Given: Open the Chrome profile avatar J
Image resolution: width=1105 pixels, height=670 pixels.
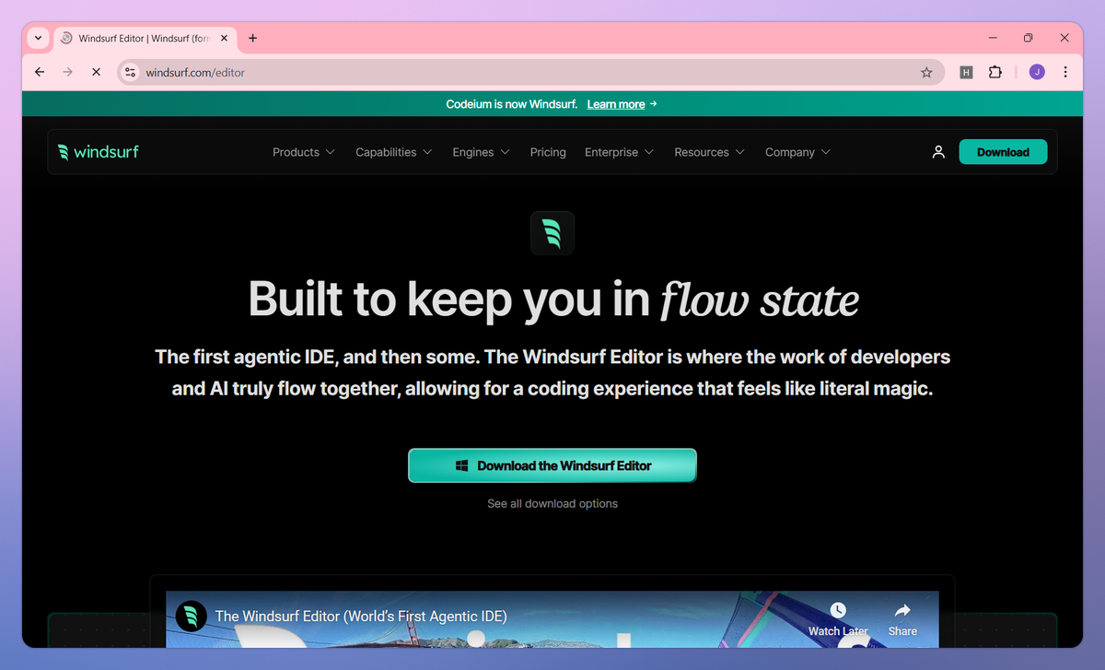Looking at the screenshot, I should point(1037,72).
